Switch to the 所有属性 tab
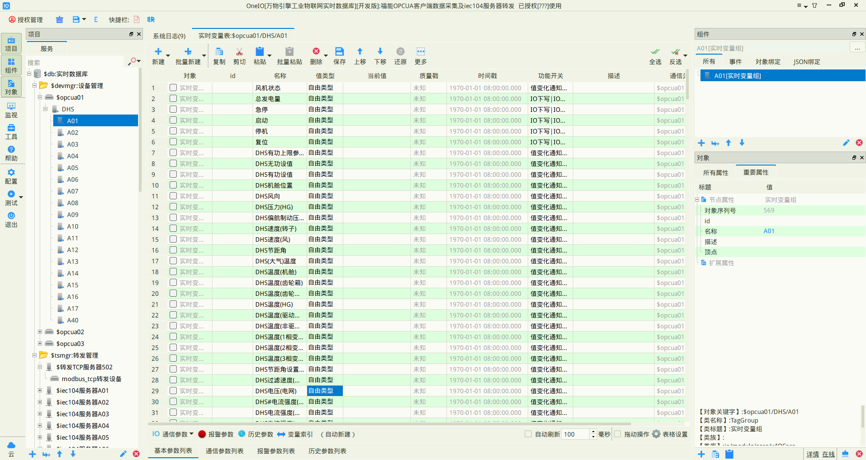The height and width of the screenshot is (460, 866). [x=716, y=173]
